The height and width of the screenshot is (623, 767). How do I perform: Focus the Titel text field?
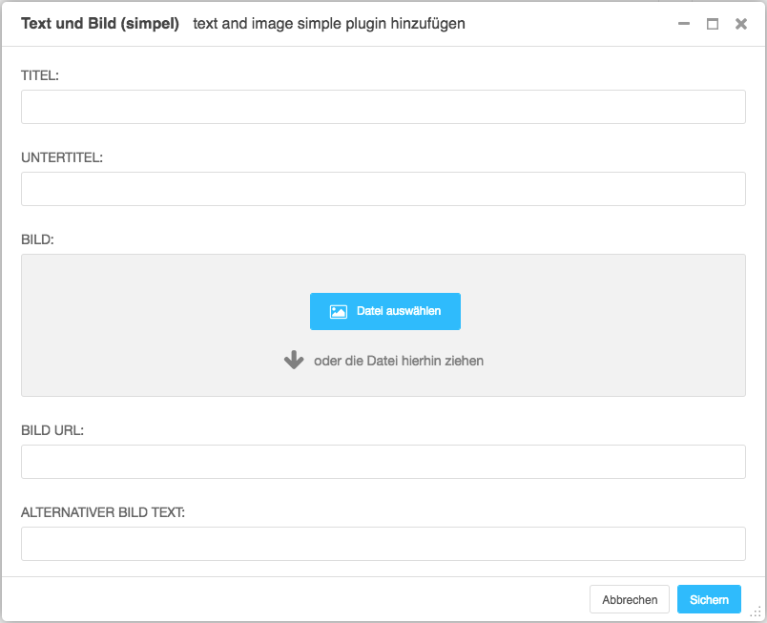point(383,107)
